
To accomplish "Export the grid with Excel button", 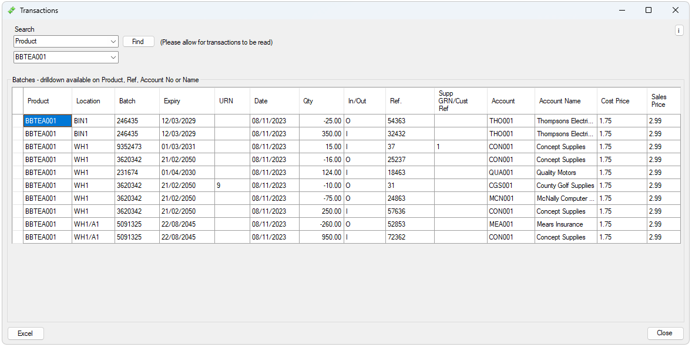I will pyautogui.click(x=25, y=333).
